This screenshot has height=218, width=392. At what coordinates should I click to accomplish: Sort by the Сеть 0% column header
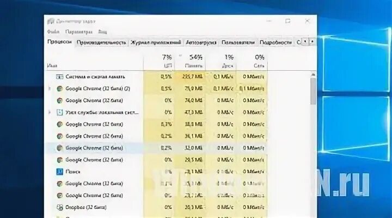[252, 62]
